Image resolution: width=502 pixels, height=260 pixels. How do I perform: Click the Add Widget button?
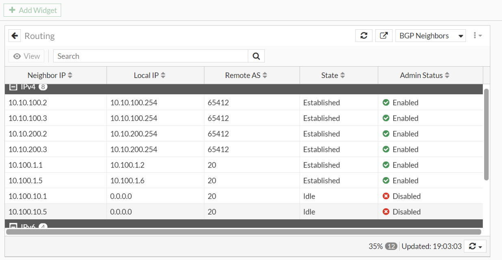pos(32,10)
